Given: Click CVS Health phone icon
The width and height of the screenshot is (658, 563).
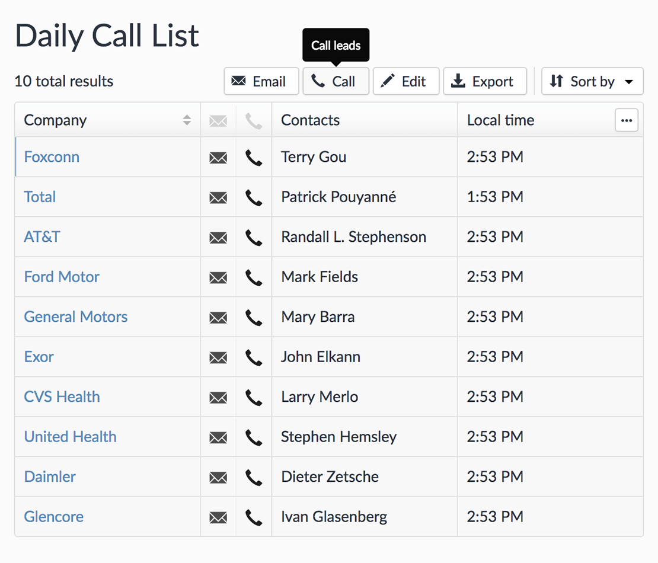Looking at the screenshot, I should tap(254, 398).
